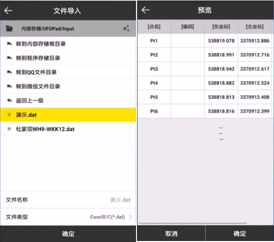Tap the file icon beside 演示.dat
This screenshot has width=274, height=242.
tap(9, 115)
